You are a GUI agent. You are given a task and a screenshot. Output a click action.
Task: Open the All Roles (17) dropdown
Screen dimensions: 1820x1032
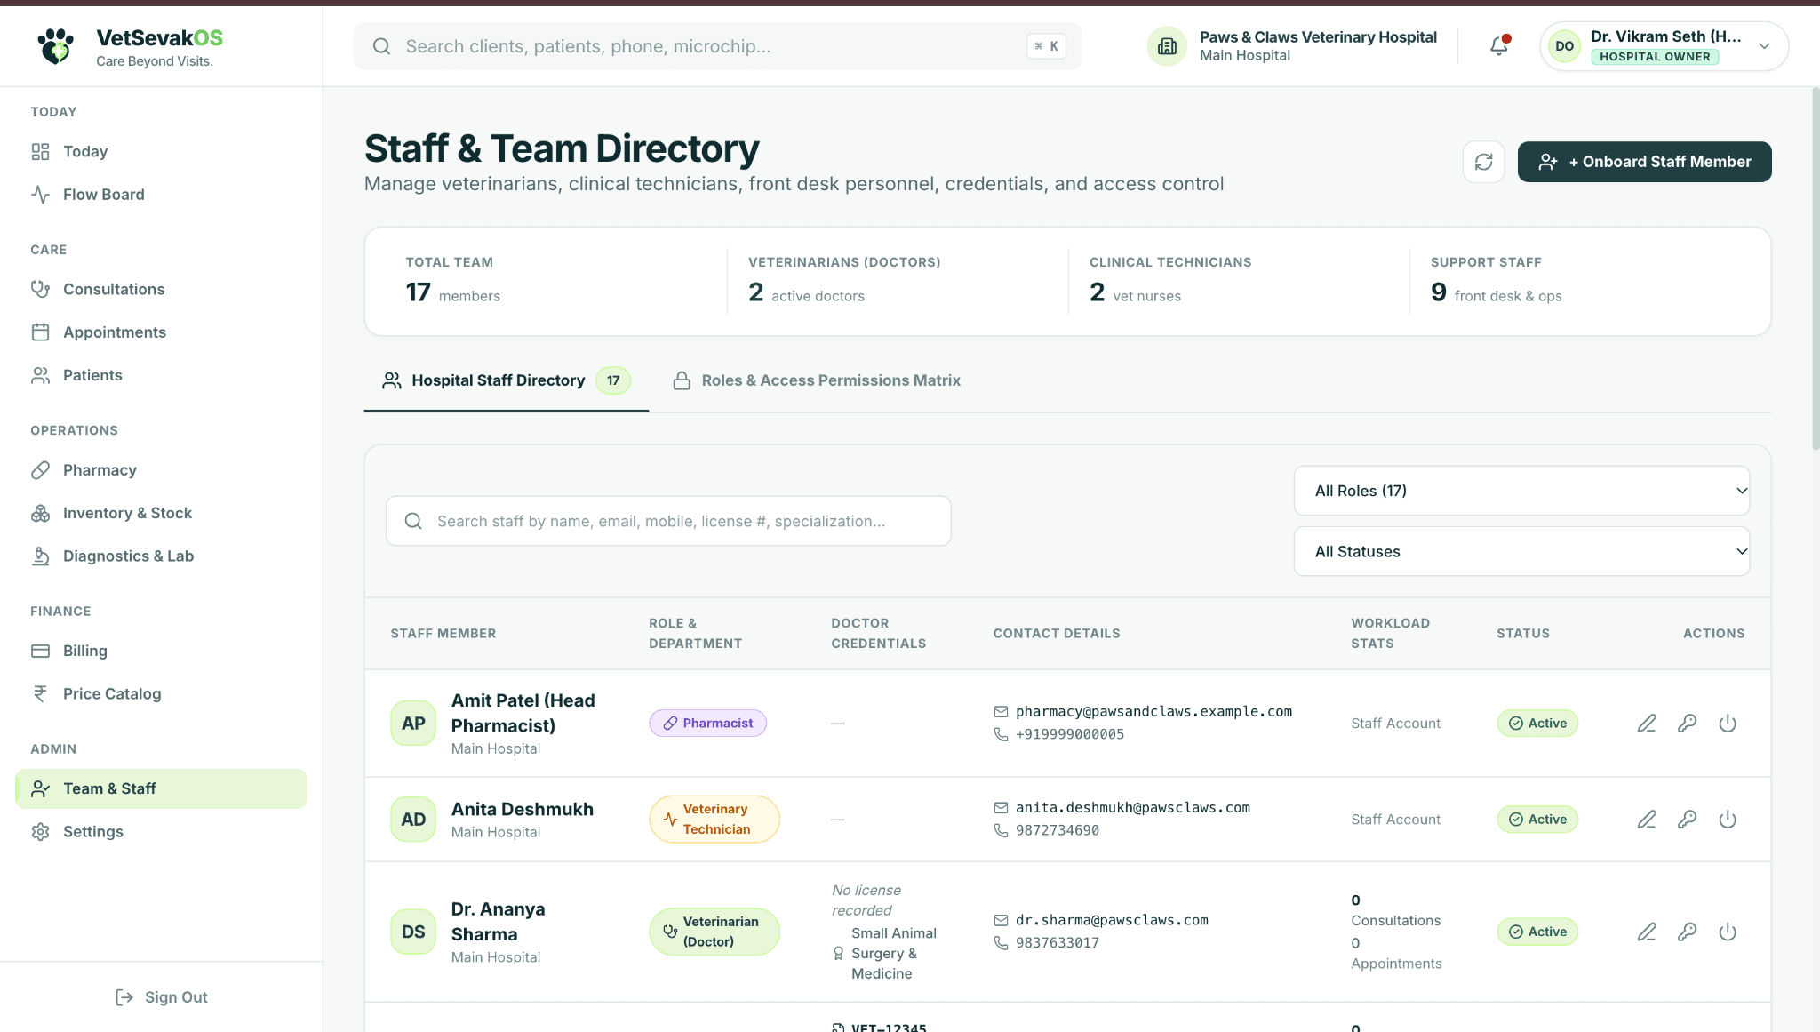[1521, 491]
